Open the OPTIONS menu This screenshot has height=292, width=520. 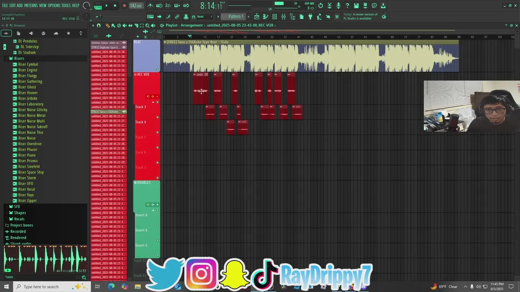click(54, 6)
